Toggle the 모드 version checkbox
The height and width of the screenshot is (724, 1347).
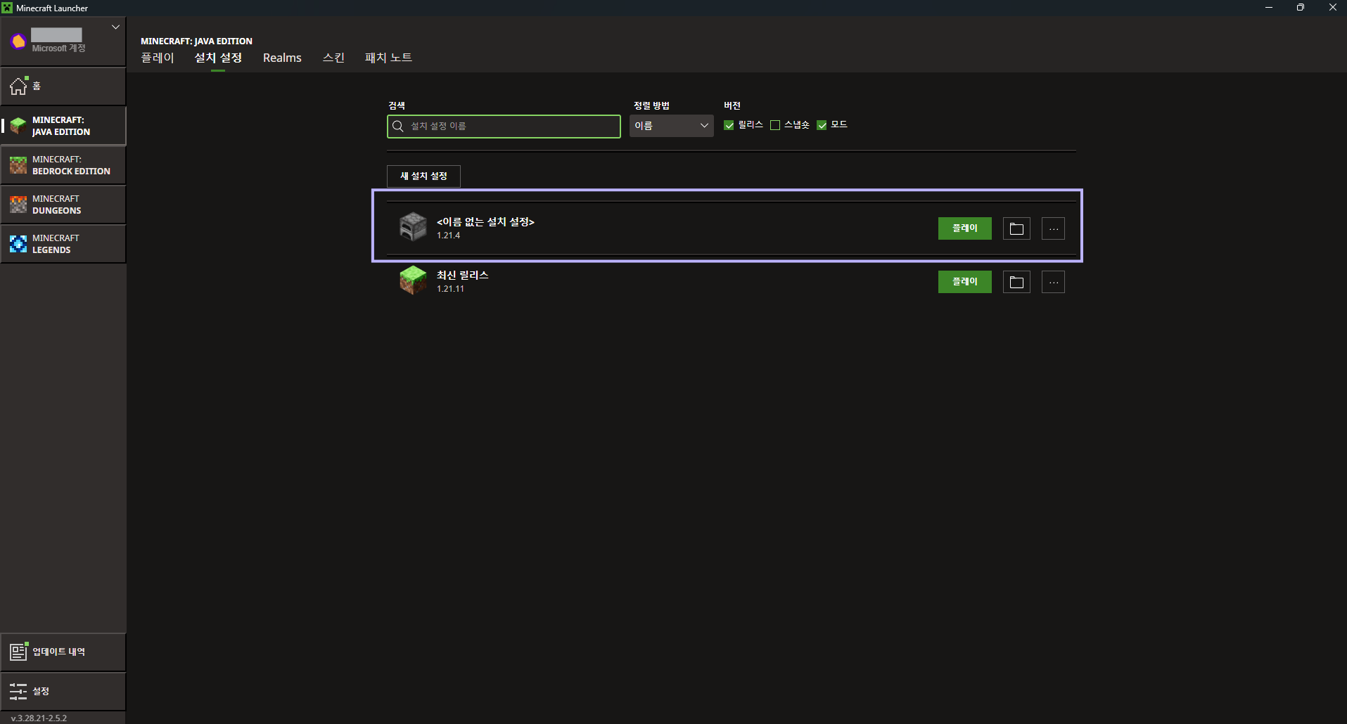(822, 125)
